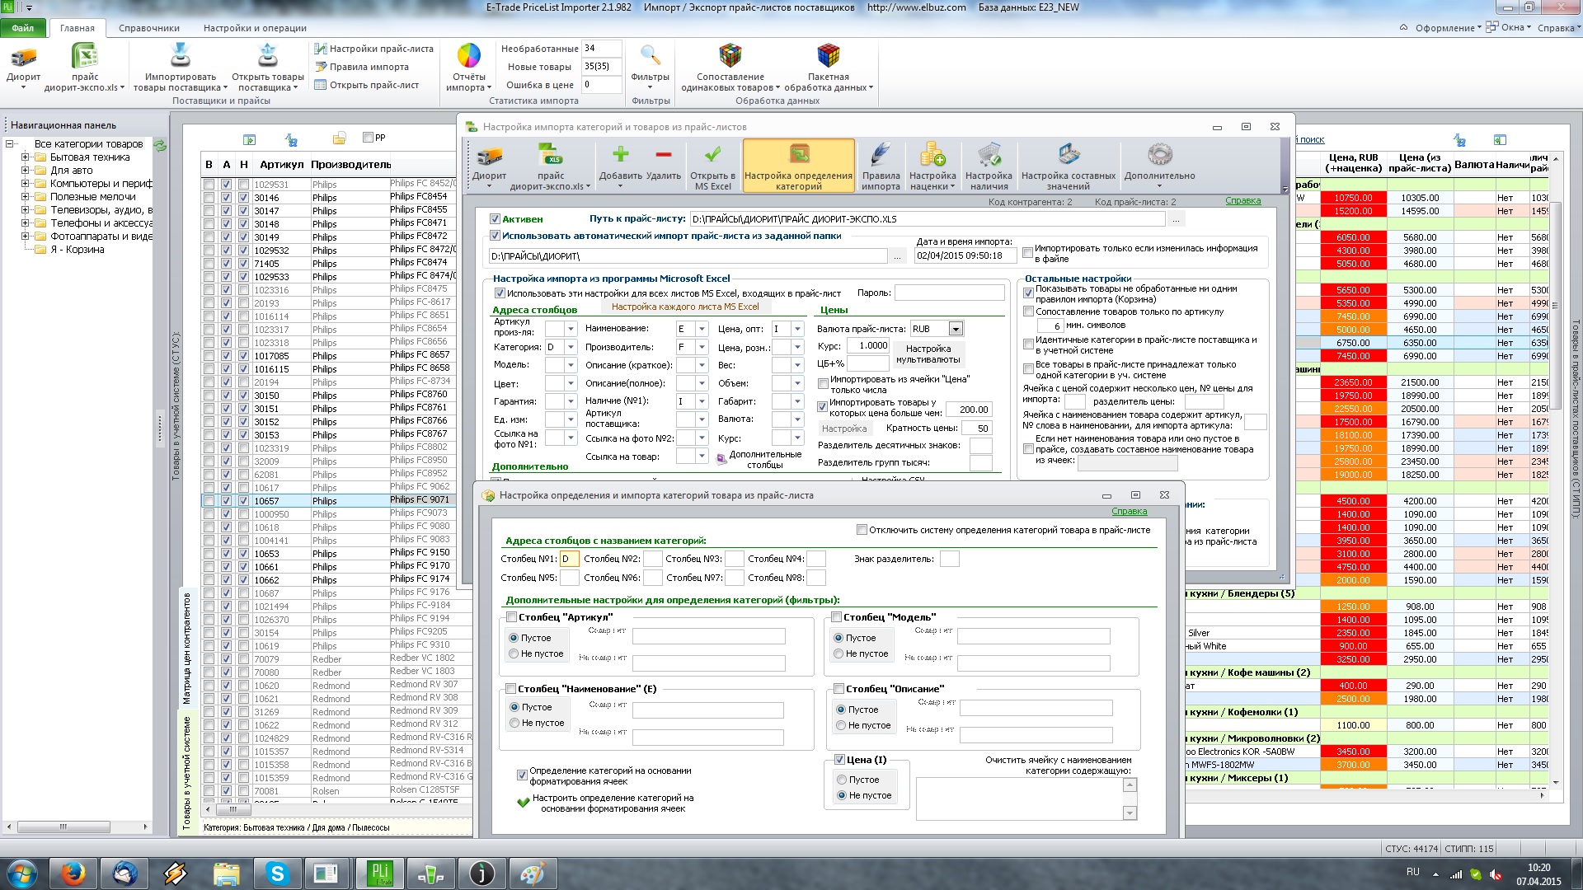Click Открыть товары поставщика ribbon icon

[267, 56]
